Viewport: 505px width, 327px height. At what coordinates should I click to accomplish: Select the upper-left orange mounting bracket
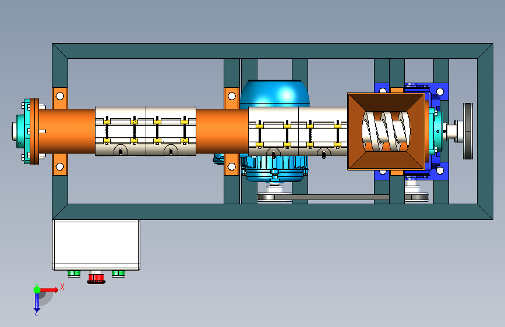pyautogui.click(x=60, y=98)
